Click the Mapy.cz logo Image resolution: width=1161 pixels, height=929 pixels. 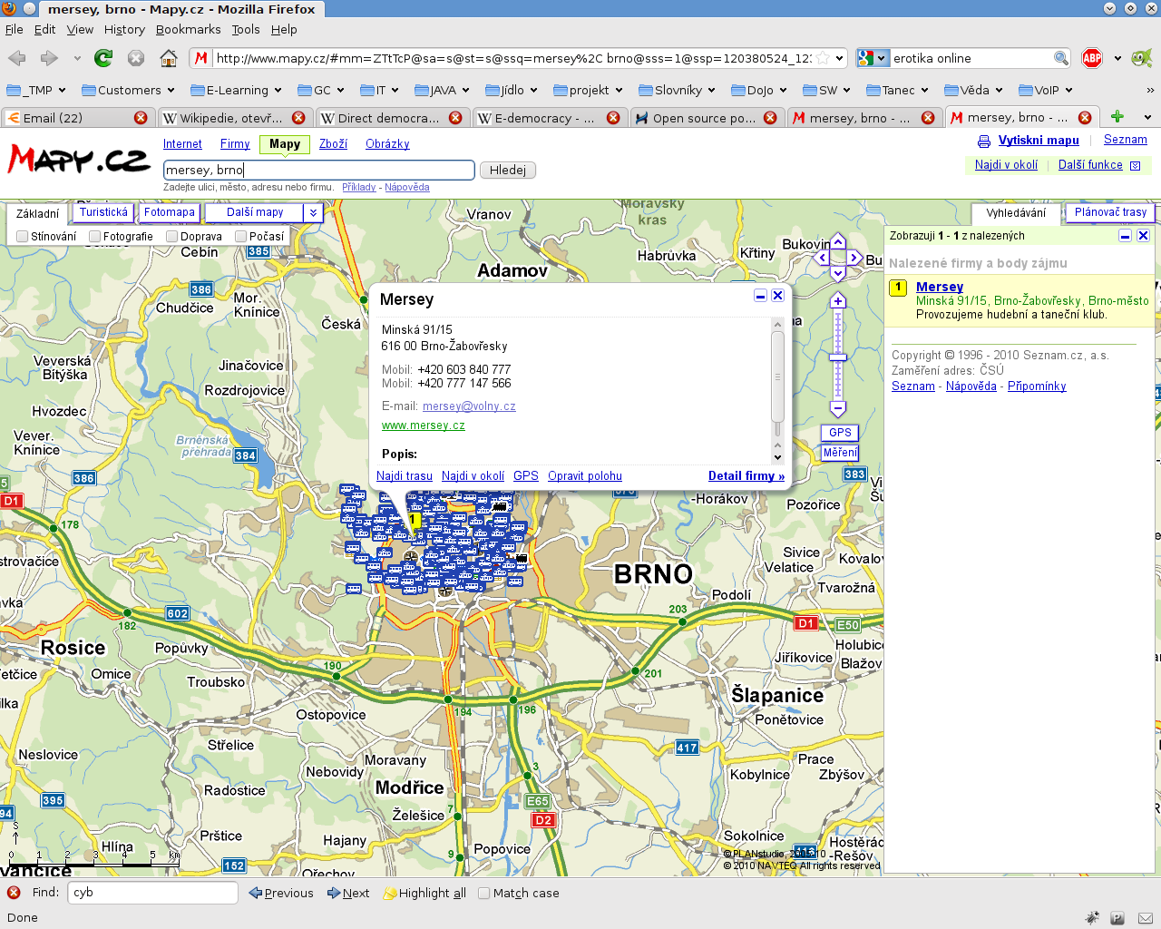click(79, 160)
